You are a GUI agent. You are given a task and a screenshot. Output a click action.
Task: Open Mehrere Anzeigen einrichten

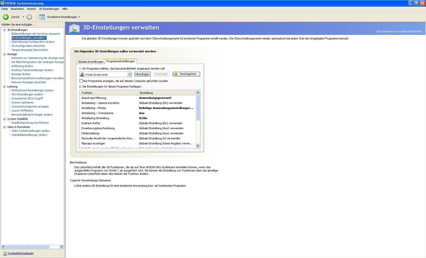point(29,82)
